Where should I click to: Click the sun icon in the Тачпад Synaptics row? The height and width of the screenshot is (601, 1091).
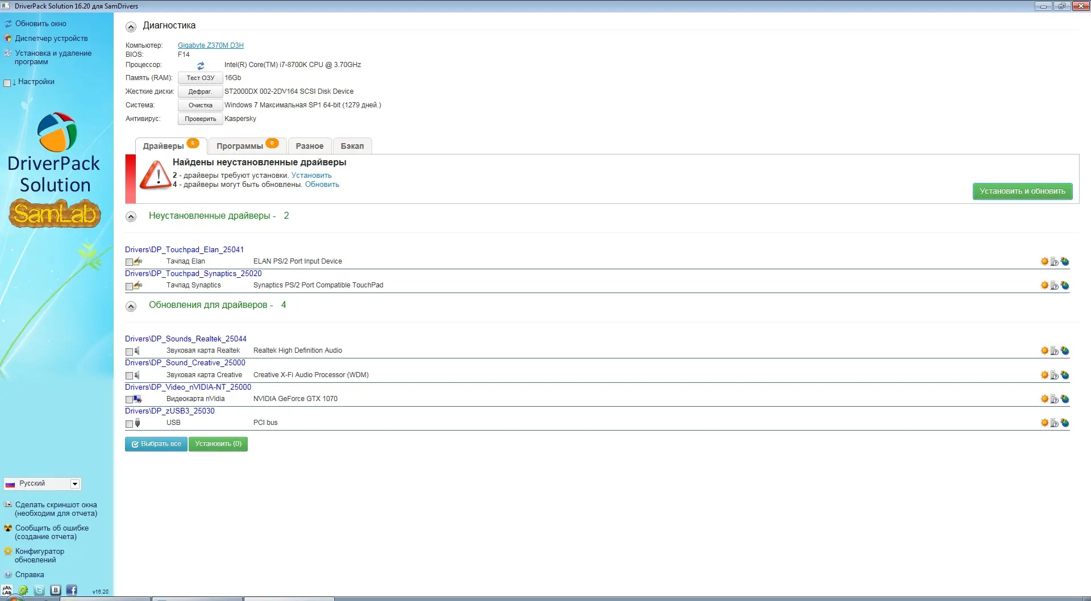[1044, 285]
